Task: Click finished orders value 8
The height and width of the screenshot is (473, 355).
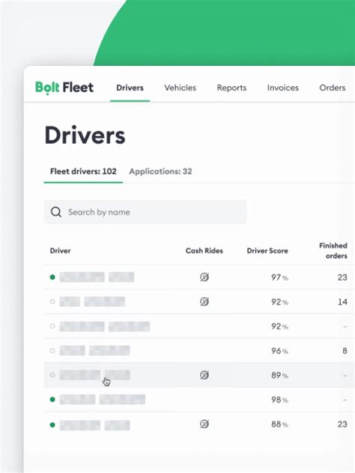Action: point(345,351)
